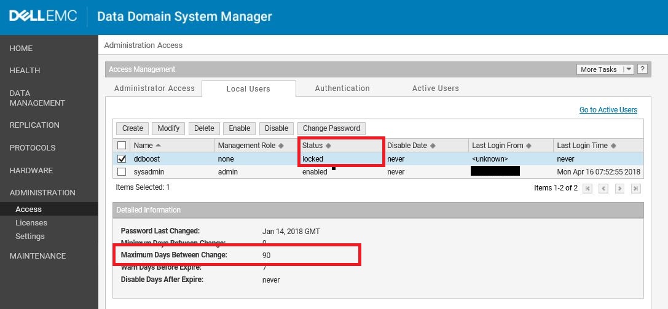
Task: Go to previous page of users
Action: (x=603, y=188)
